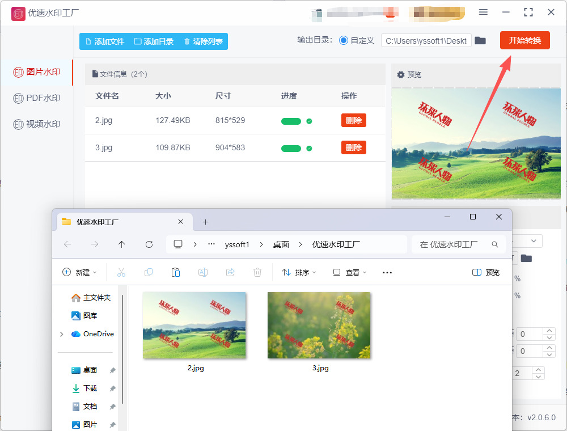The image size is (567, 431).
Task: Expand the OneDrive tree node
Action: point(61,334)
